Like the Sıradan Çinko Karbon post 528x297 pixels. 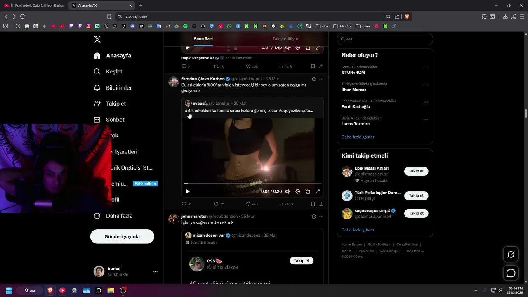pyautogui.click(x=252, y=204)
